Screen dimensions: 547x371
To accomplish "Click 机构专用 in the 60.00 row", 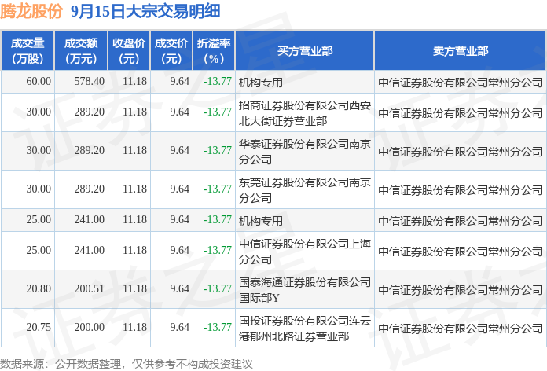I will pos(261,83).
